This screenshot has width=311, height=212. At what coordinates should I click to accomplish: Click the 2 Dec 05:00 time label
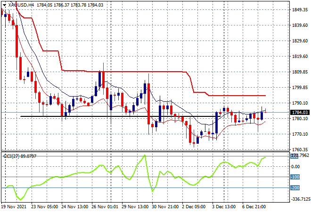point(194,207)
